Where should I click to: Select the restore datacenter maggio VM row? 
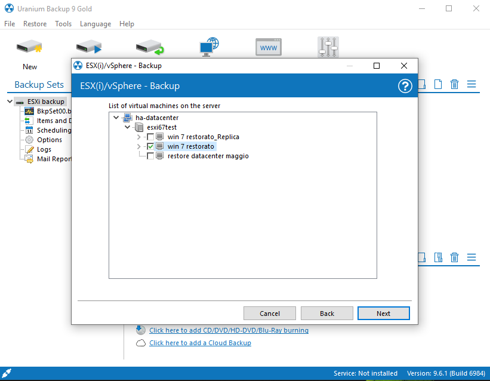[x=208, y=156]
